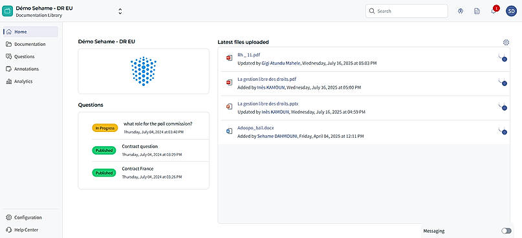
Task: Click the PowerPoint icon for La gestion pptx
Action: point(229,107)
